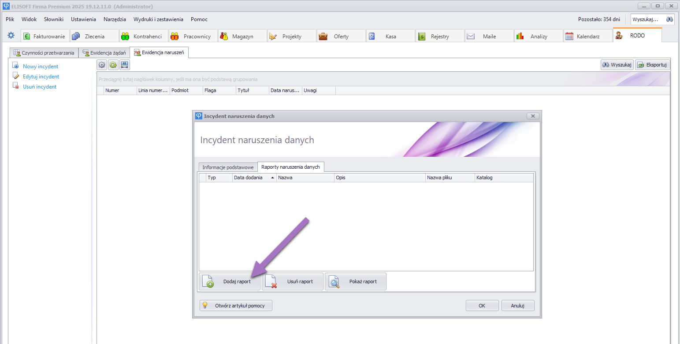The image size is (680, 344).
Task: Open the settings gear icon left of Fakturowanie
Action: coord(11,36)
